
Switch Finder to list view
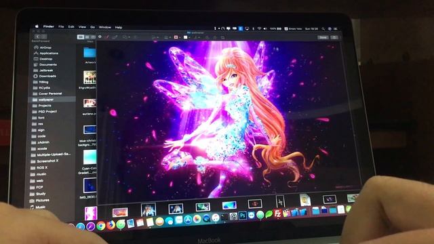coord(87,37)
